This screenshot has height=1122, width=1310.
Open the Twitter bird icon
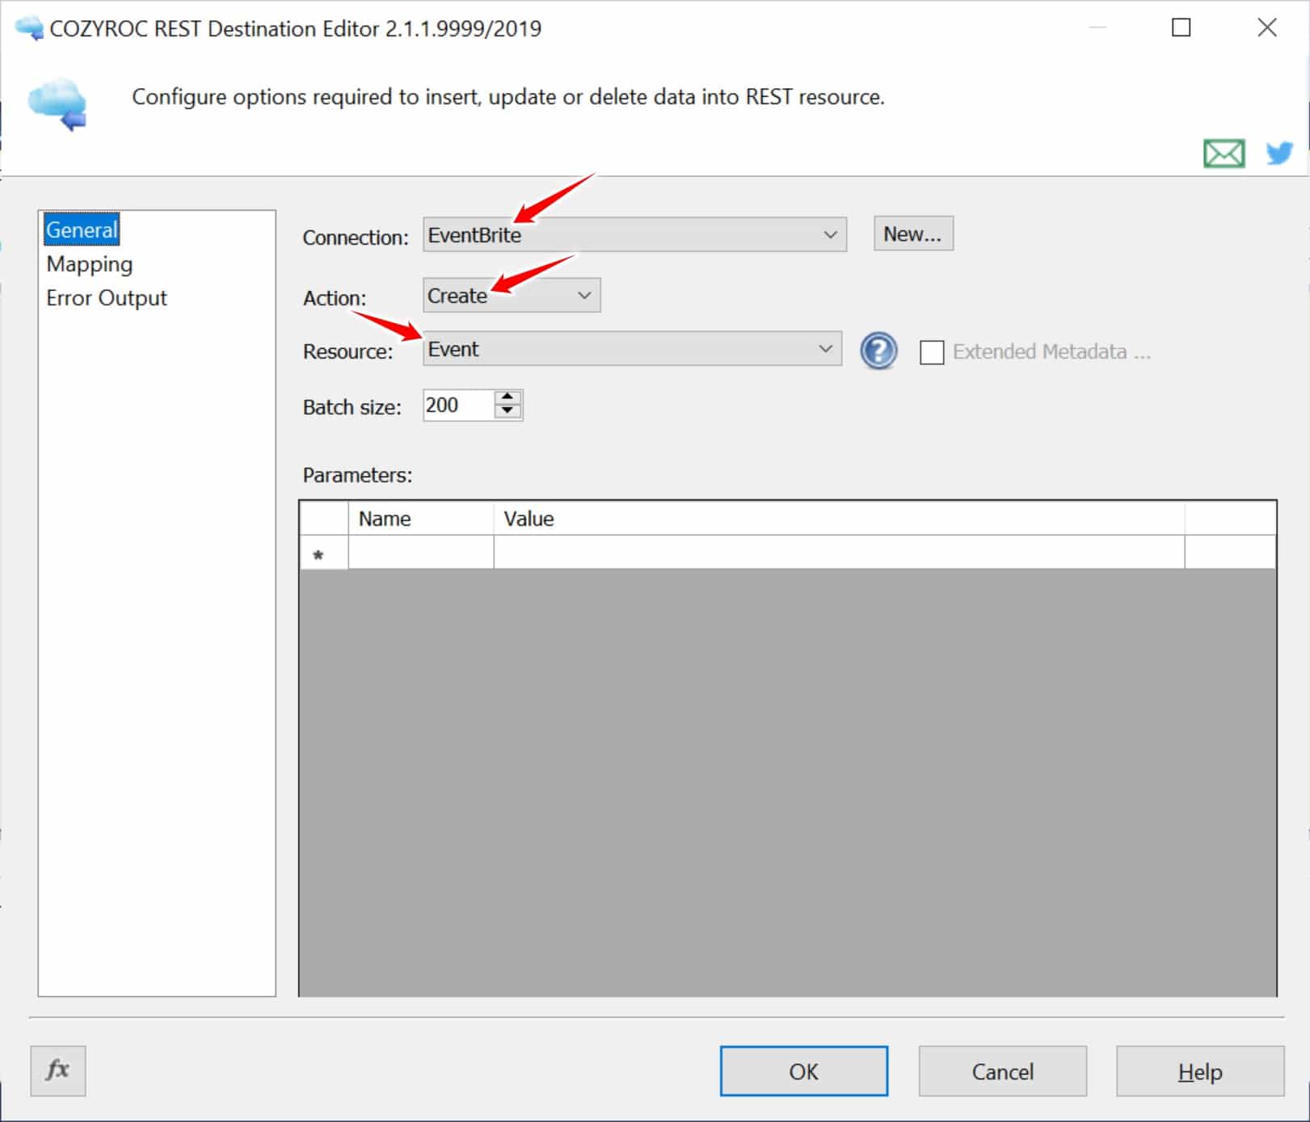point(1280,152)
